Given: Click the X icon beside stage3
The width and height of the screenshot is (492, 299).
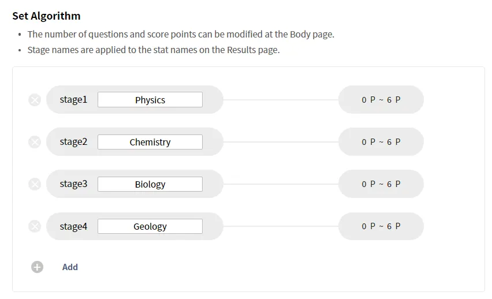Looking at the screenshot, I should 35,184.
